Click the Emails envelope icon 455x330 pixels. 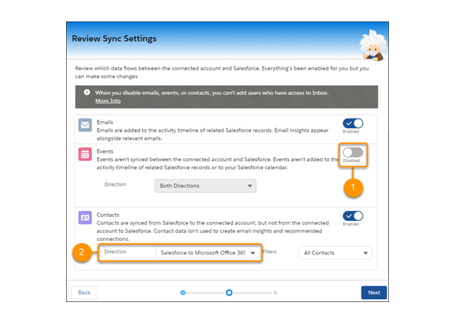(x=86, y=126)
